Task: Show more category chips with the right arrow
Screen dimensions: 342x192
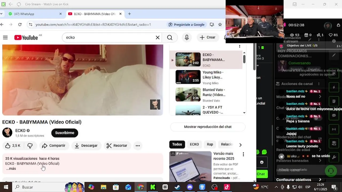Action: (240, 145)
